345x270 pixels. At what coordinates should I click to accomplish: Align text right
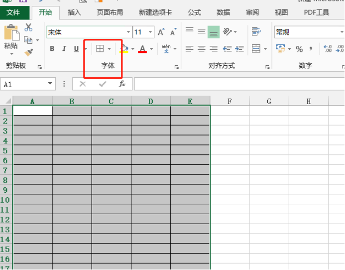pos(214,49)
